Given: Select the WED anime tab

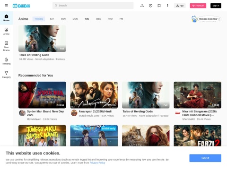Looking at the screenshot, I should point(98,19).
